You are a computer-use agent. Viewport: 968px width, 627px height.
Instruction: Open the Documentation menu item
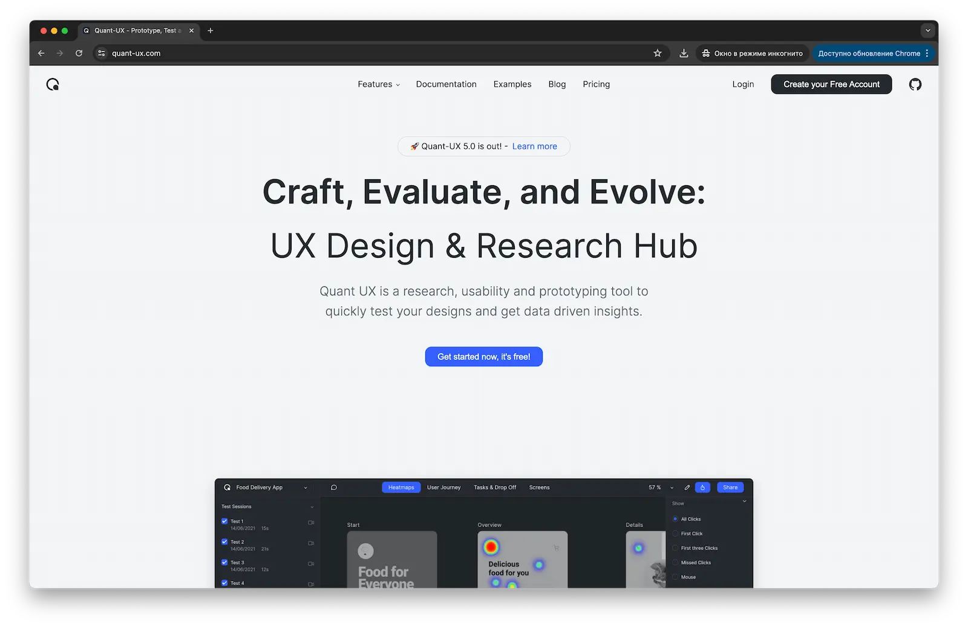point(446,84)
